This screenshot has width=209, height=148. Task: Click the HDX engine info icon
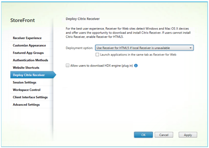click(x=136, y=66)
